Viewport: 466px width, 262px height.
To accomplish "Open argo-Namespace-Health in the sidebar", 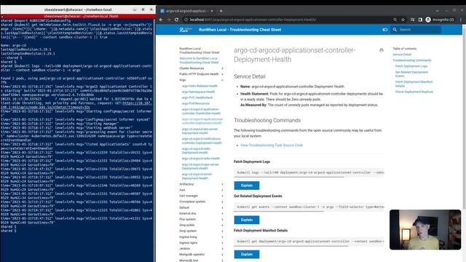I will tap(198, 92).
